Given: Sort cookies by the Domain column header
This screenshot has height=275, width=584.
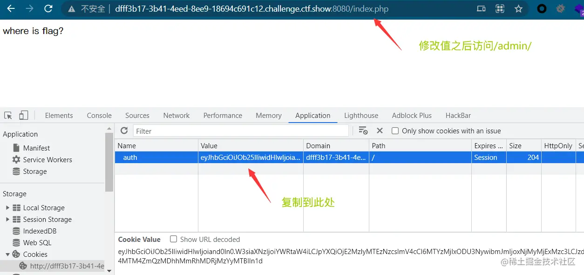Looking at the screenshot, I should pyautogui.click(x=336, y=145).
